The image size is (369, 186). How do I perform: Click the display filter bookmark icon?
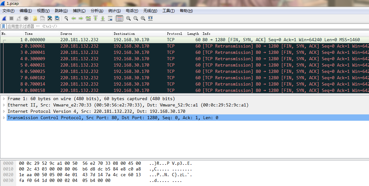pyautogui.click(x=3, y=26)
